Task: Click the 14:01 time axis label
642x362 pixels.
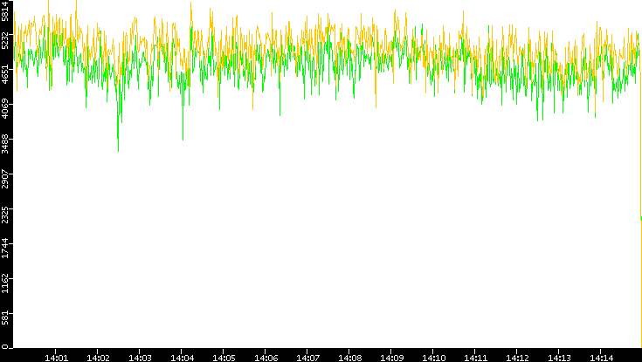Action: point(56,358)
